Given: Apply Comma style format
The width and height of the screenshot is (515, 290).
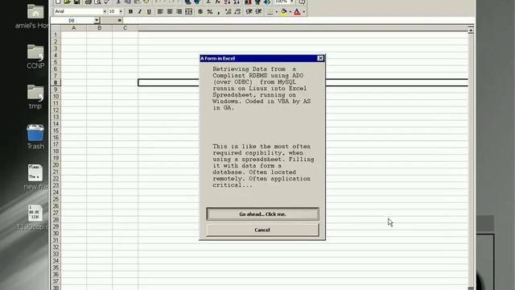Looking at the screenshot, I should point(218,12).
